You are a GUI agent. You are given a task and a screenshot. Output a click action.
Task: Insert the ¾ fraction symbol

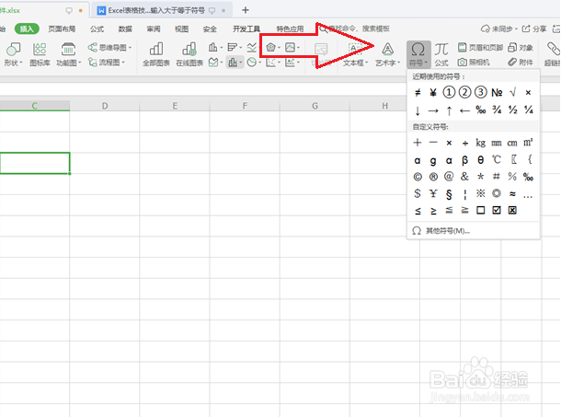[x=497, y=110]
